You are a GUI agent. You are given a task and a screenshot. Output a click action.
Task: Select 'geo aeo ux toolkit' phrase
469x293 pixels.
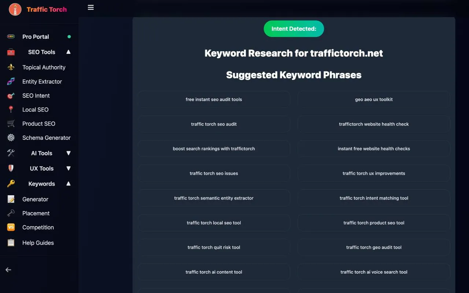(374, 99)
